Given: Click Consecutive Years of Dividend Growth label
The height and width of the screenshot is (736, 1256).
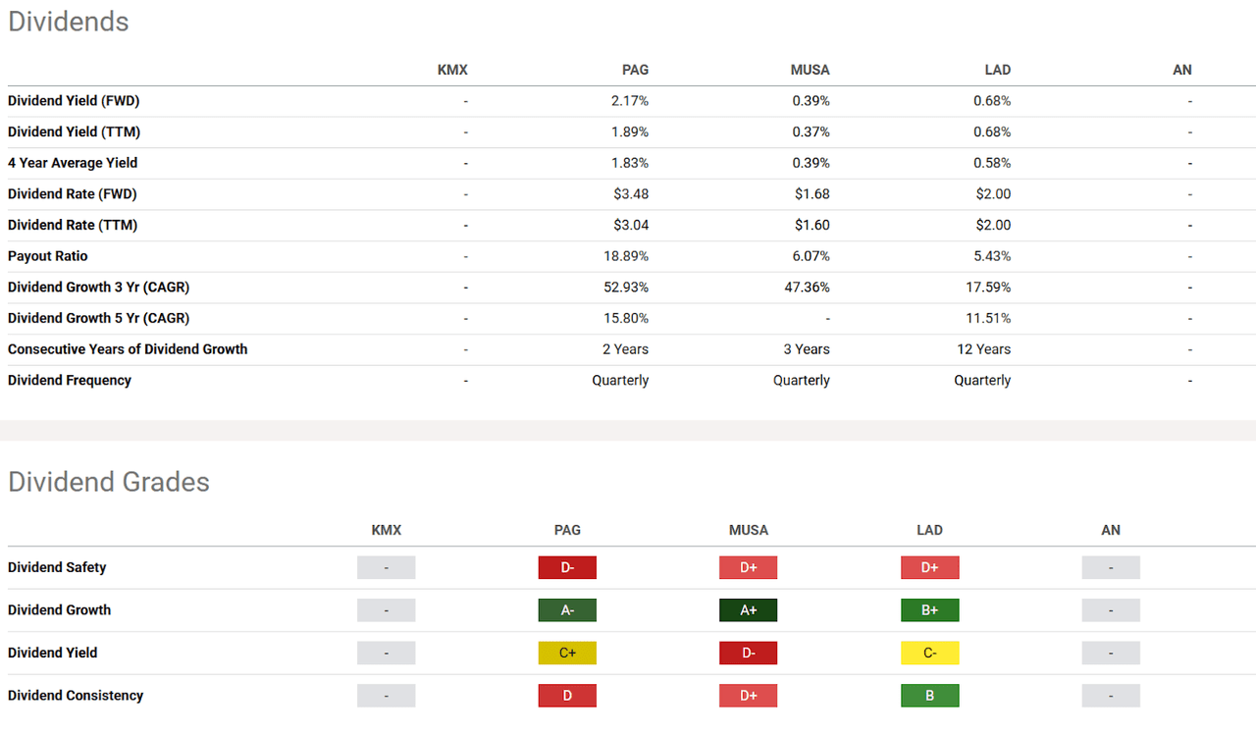Looking at the screenshot, I should (128, 349).
